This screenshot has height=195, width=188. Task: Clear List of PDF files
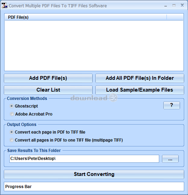(x=48, y=90)
